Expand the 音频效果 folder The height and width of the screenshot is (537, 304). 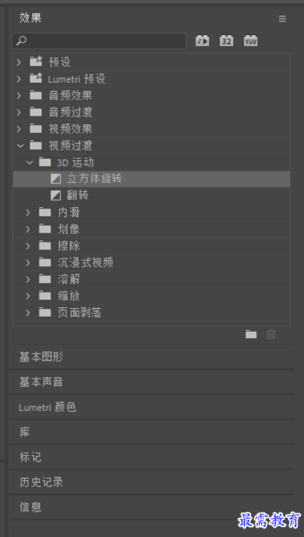tap(19, 96)
